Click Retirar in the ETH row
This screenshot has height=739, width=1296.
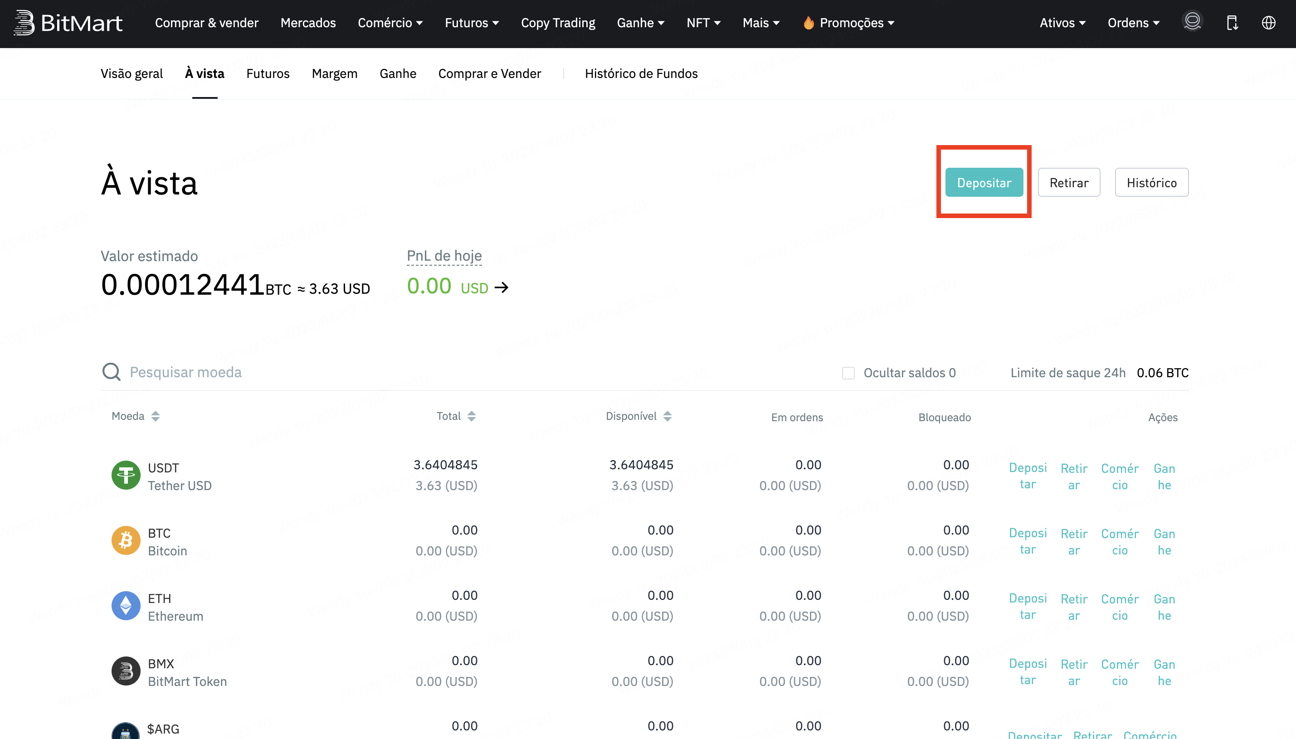(1074, 607)
